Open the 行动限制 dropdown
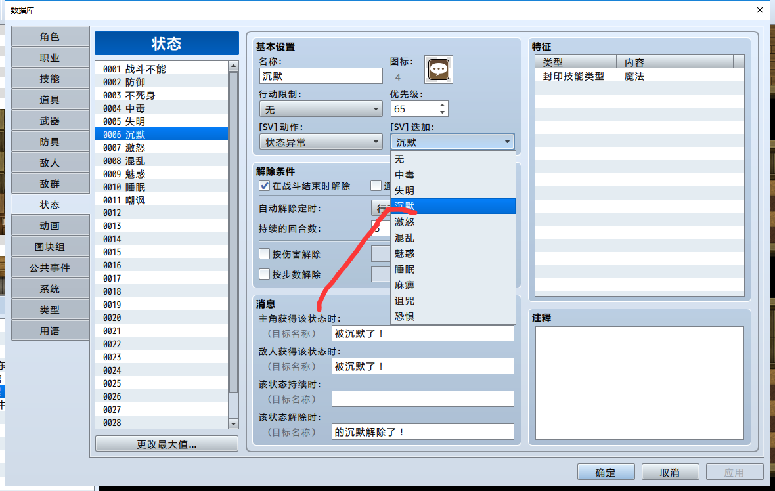Image resolution: width=775 pixels, height=491 pixels. (x=321, y=109)
